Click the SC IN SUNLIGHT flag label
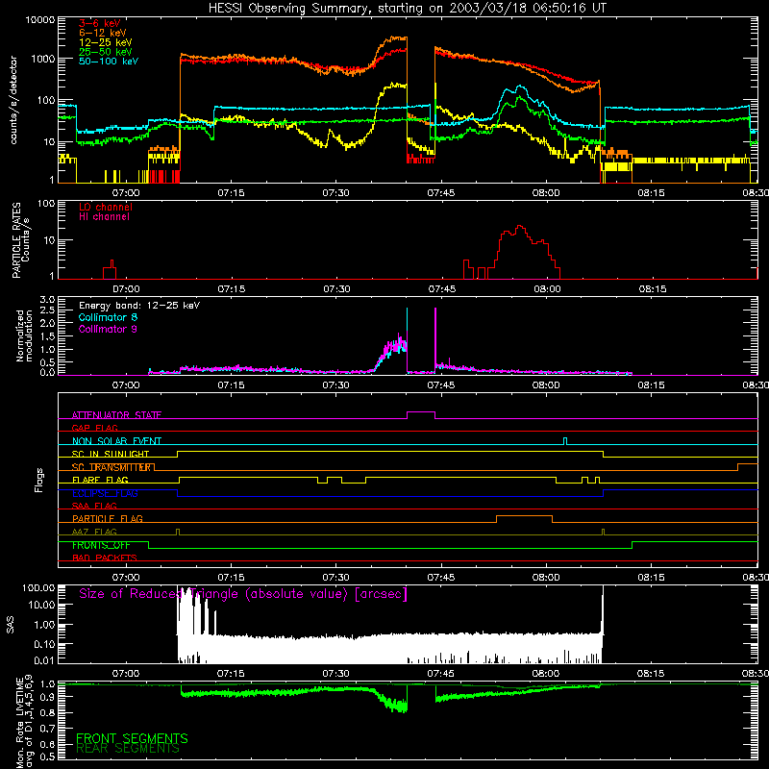769x769 pixels. pos(111,454)
